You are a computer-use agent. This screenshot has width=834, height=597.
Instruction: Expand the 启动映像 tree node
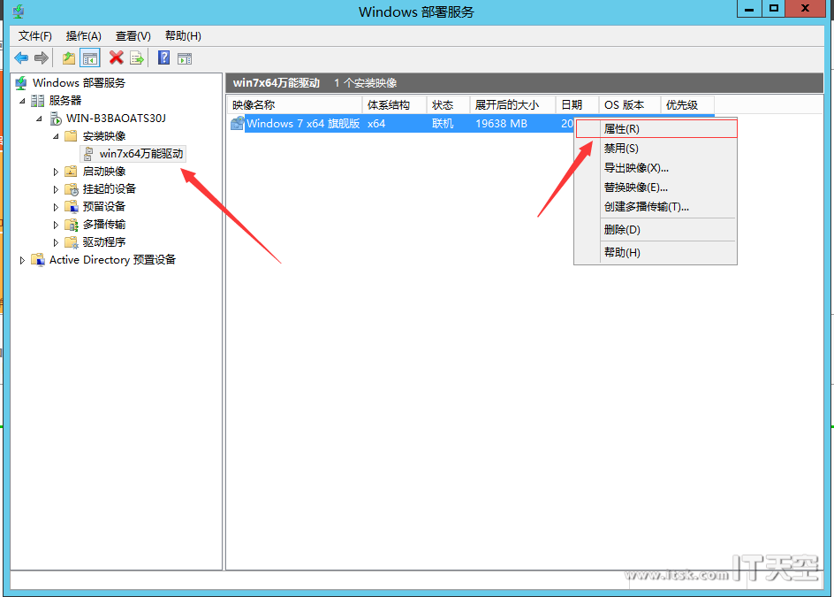tap(56, 172)
